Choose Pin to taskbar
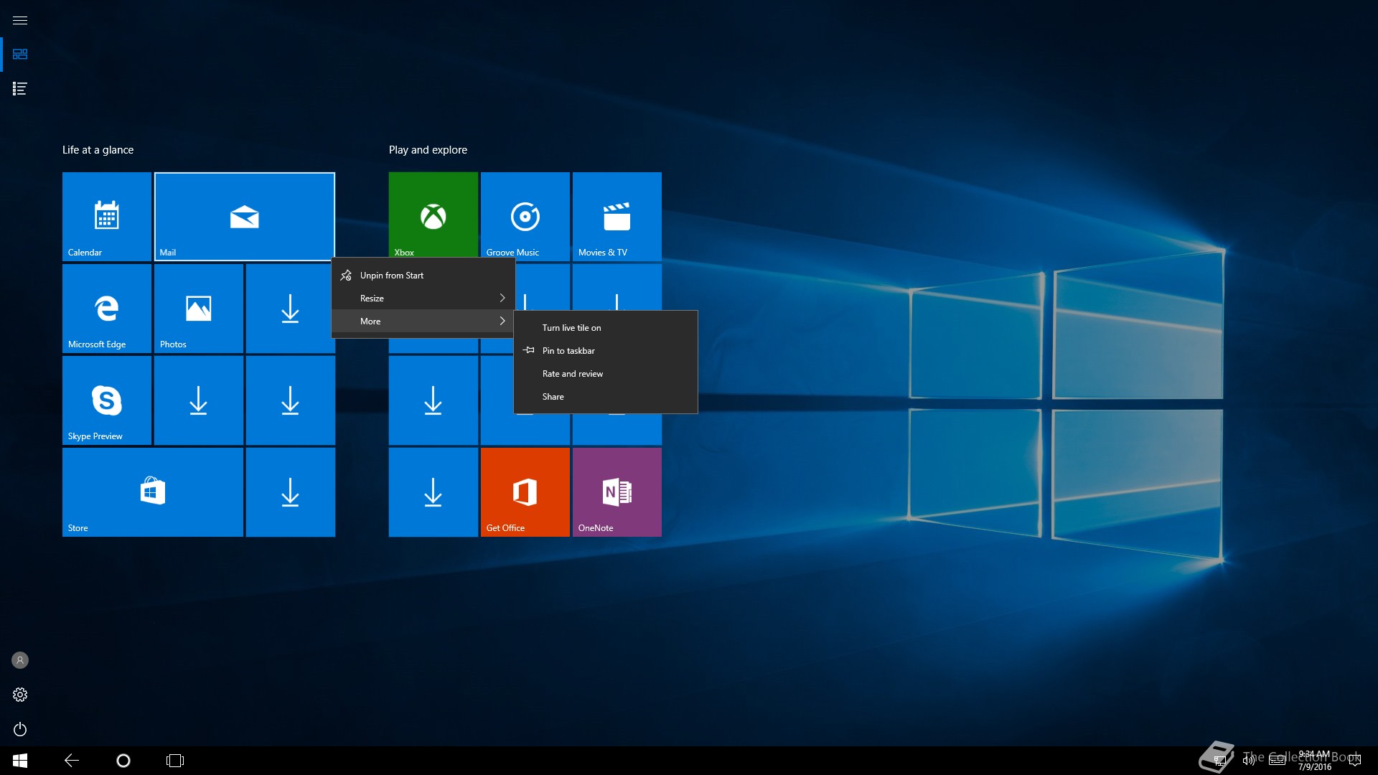 point(568,351)
